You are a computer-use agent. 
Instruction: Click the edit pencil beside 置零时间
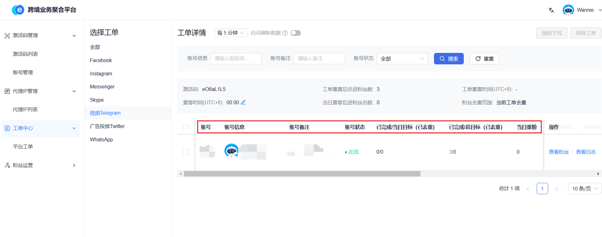click(x=243, y=102)
